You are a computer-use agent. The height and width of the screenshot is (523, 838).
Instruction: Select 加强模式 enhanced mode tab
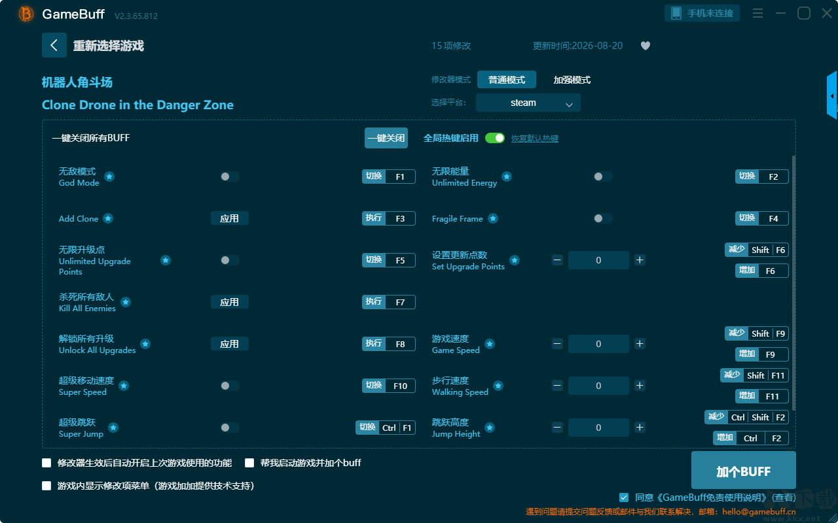click(x=572, y=80)
